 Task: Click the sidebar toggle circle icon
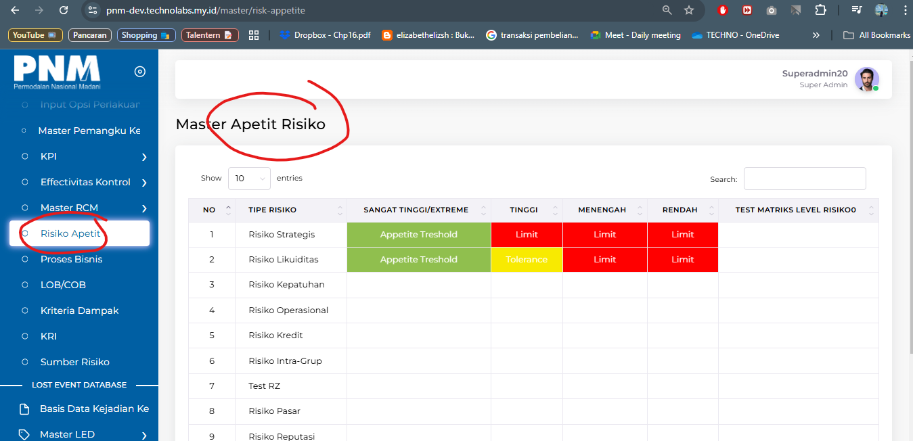tap(140, 72)
